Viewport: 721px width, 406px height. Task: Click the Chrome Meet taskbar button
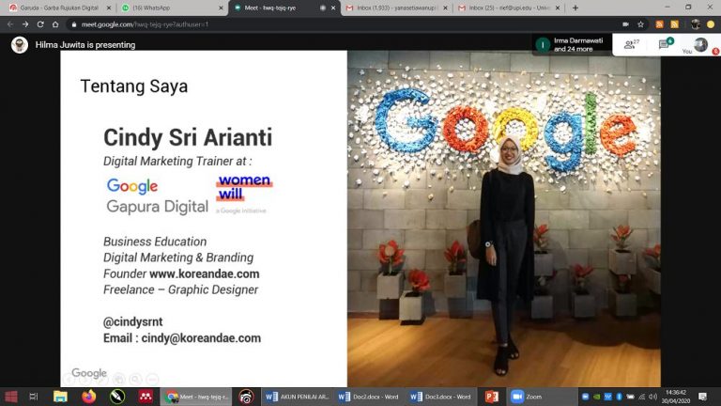pyautogui.click(x=196, y=397)
